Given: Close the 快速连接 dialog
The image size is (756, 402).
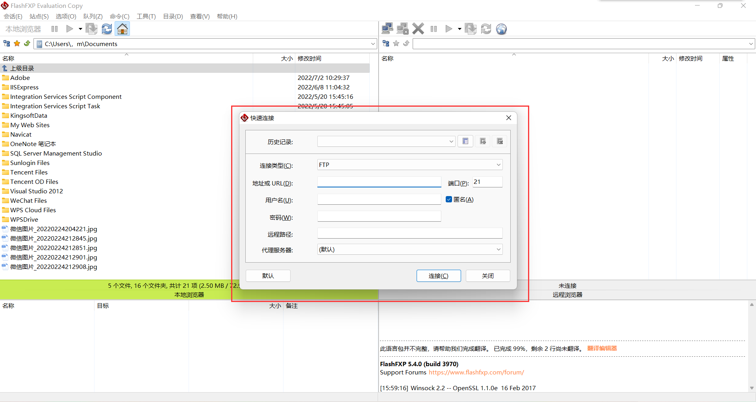Looking at the screenshot, I should click(x=509, y=118).
